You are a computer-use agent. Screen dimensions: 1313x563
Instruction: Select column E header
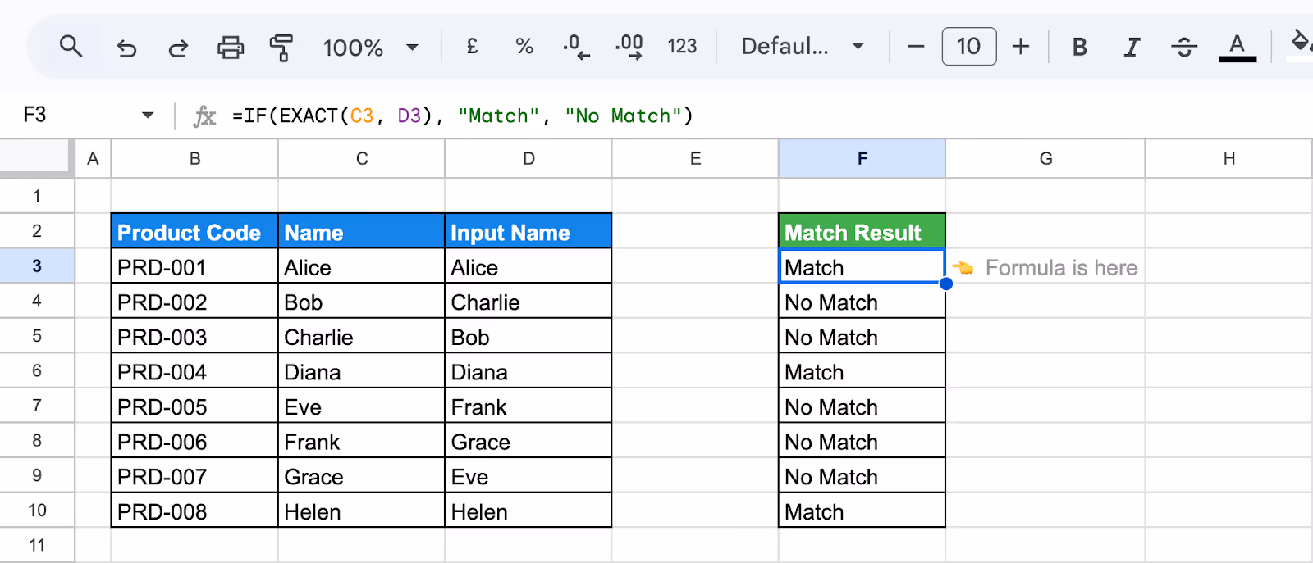point(695,159)
